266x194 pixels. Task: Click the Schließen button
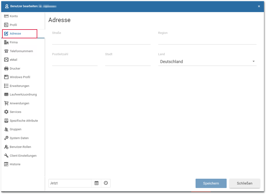pyautogui.click(x=244, y=183)
